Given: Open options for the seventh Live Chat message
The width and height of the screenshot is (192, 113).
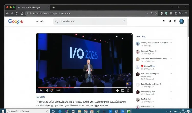Looking at the screenshot, I should [x=171, y=91].
